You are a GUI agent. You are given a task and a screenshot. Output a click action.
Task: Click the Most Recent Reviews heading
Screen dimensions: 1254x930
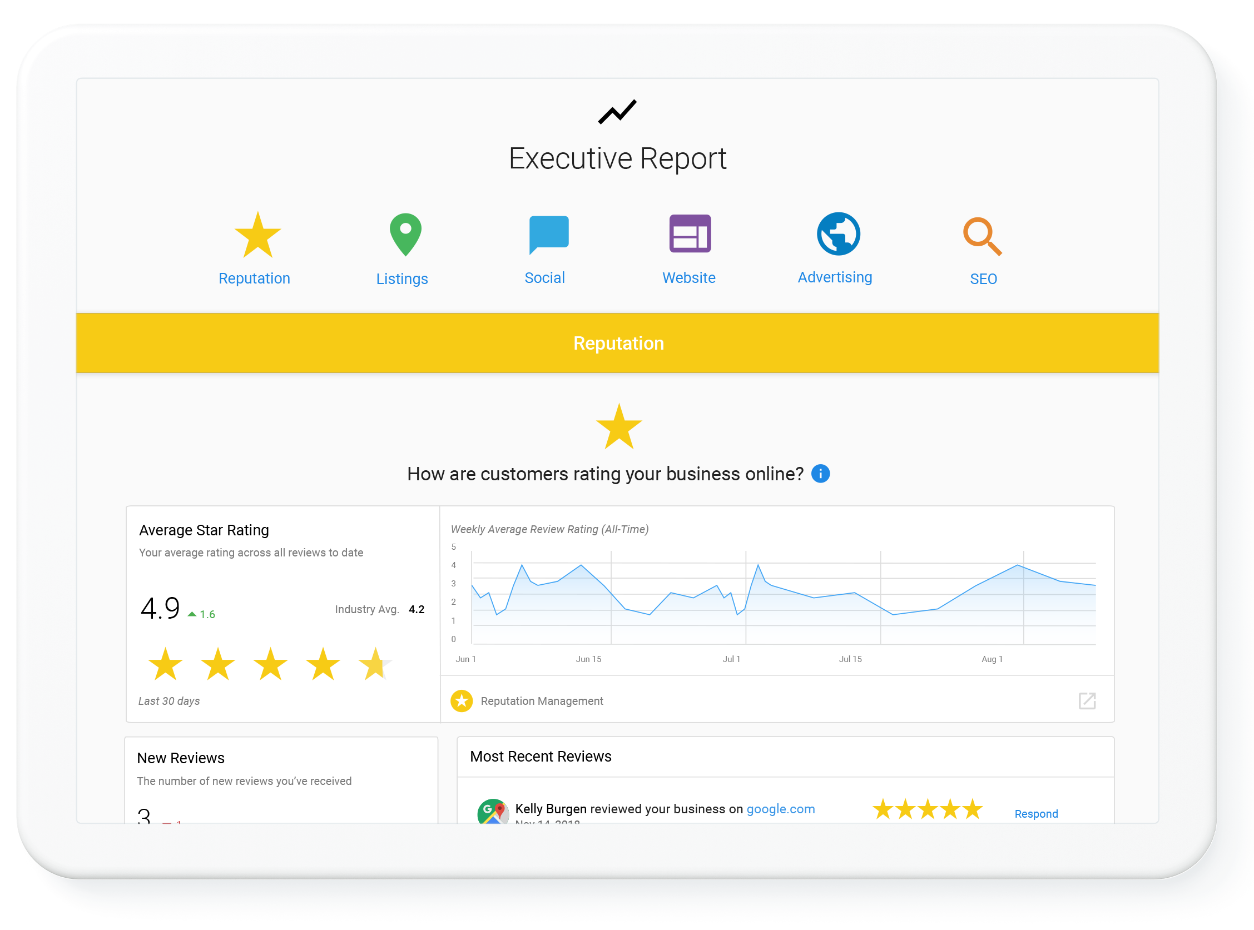tap(541, 756)
